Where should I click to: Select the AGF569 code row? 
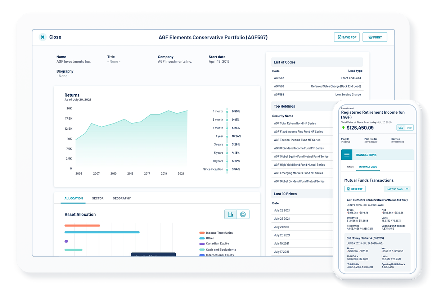coord(317,95)
